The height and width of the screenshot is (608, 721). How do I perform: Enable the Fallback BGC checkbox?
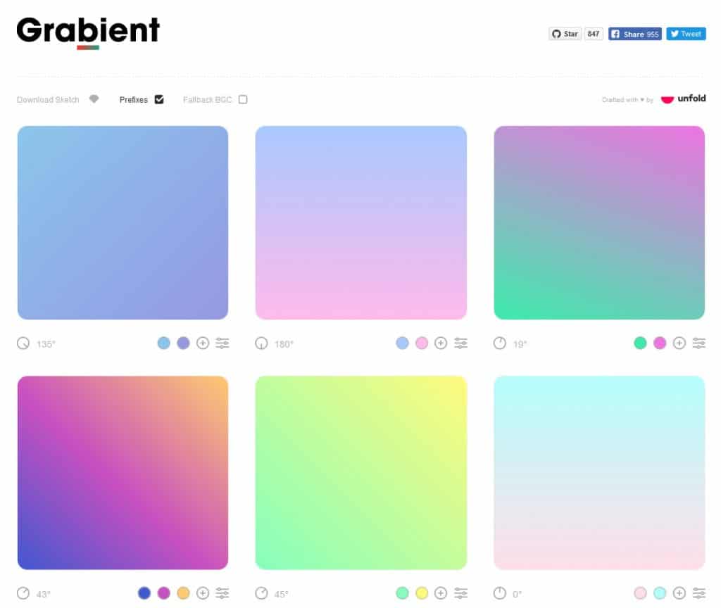coord(242,99)
